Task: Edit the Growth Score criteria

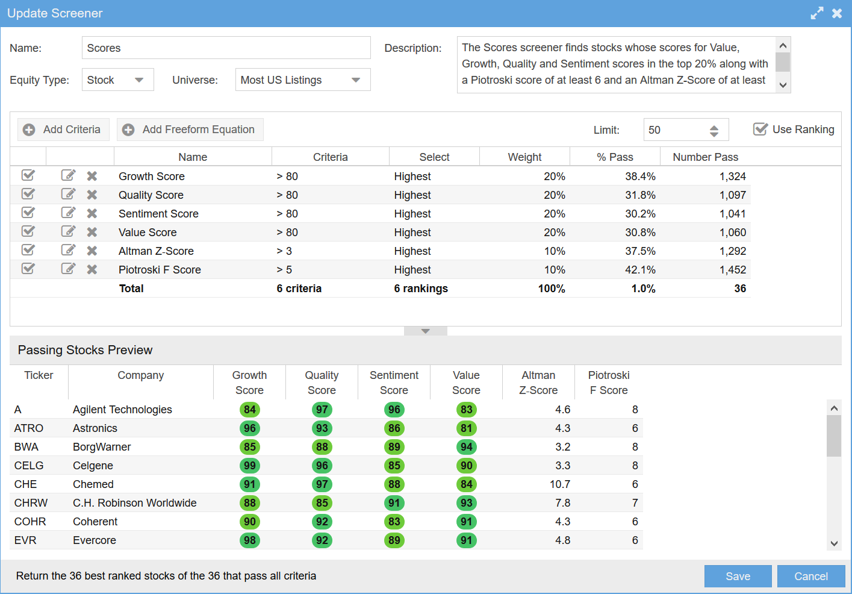Action: pos(68,175)
